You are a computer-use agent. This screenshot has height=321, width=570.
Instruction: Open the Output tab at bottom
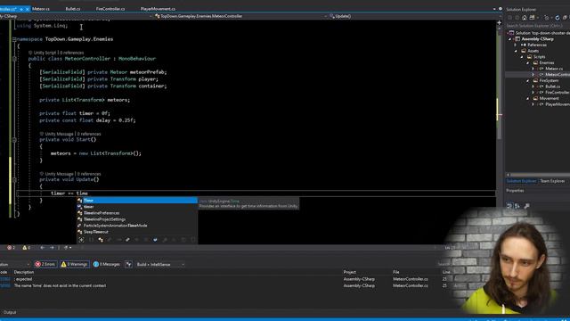10,312
